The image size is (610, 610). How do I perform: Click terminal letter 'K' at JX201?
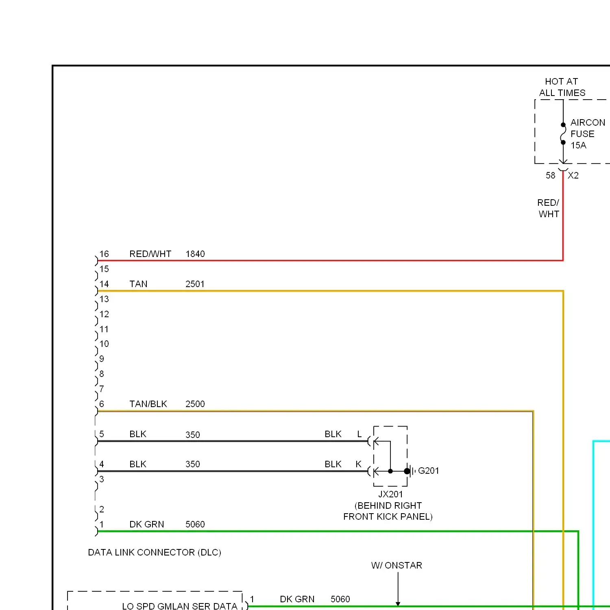pos(359,464)
